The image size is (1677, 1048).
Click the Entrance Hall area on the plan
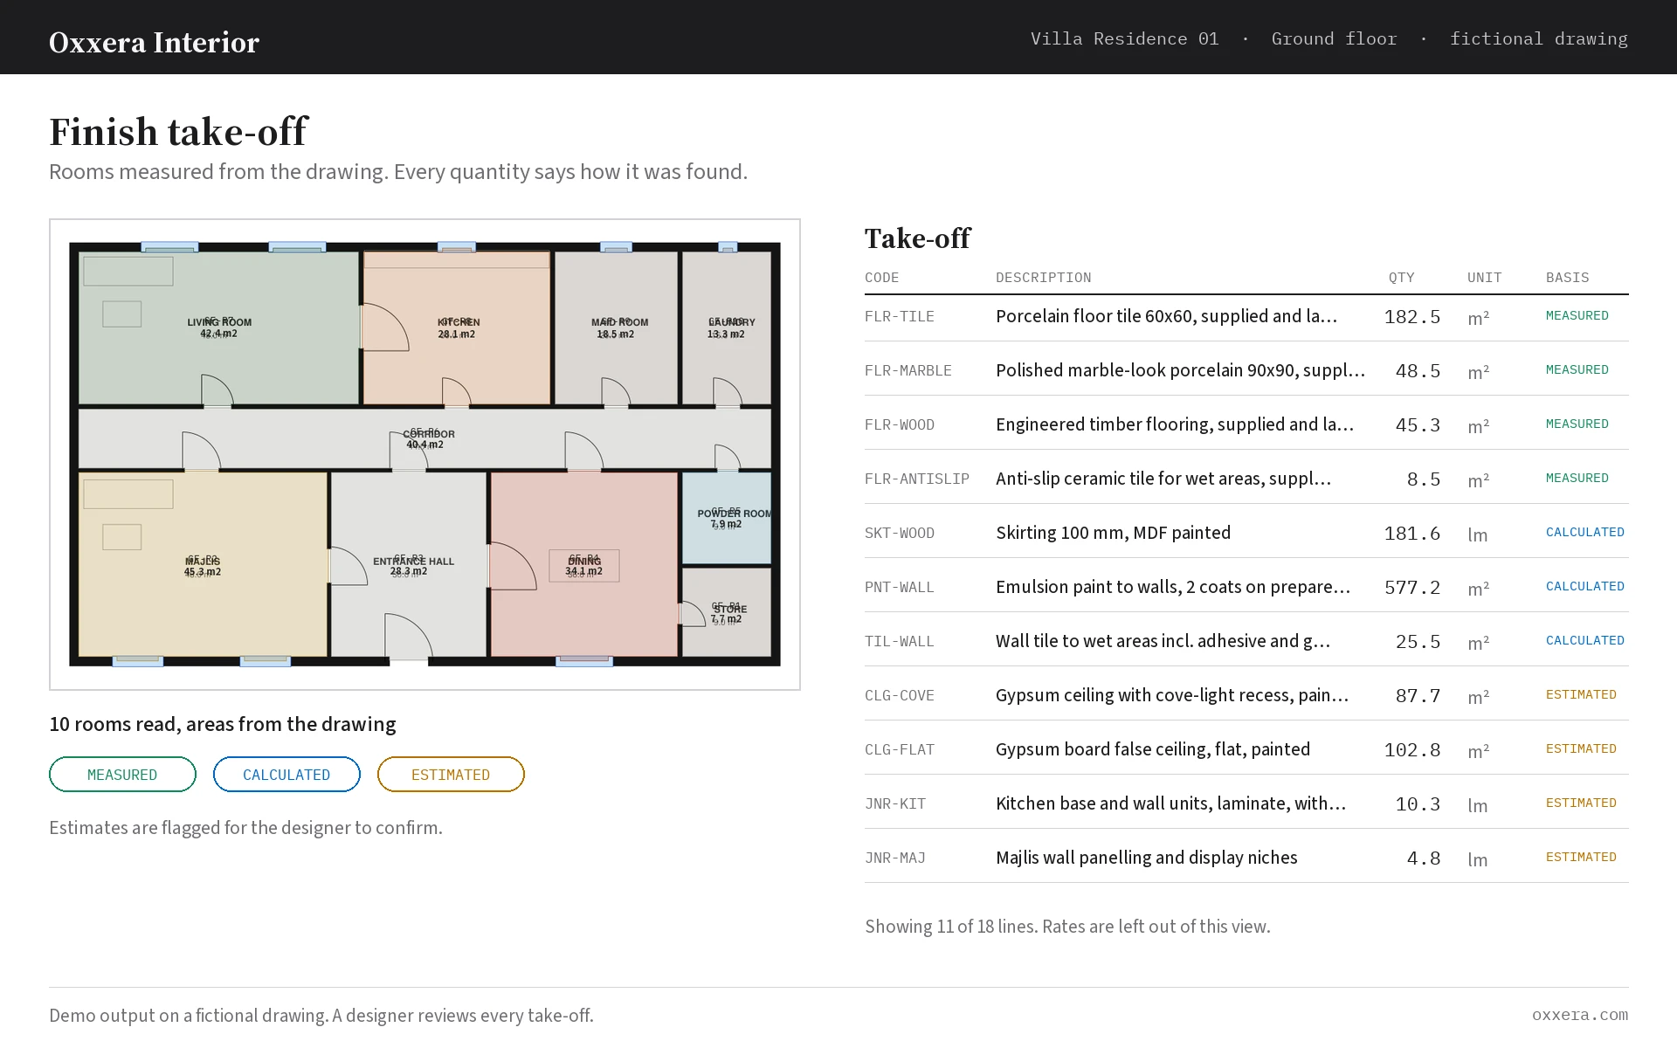(409, 564)
